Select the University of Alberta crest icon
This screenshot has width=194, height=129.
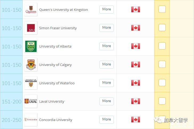click(x=31, y=46)
